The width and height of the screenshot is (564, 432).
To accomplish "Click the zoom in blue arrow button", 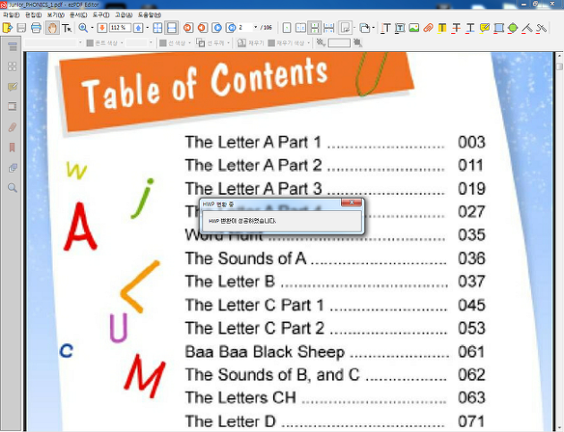I will [x=138, y=28].
